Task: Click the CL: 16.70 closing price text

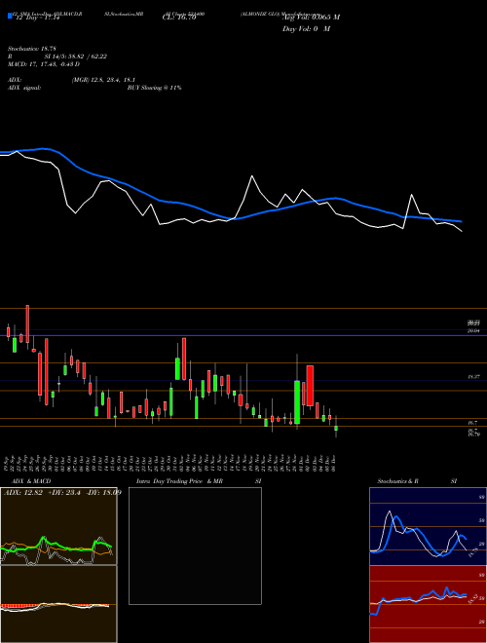Action: coord(179,19)
